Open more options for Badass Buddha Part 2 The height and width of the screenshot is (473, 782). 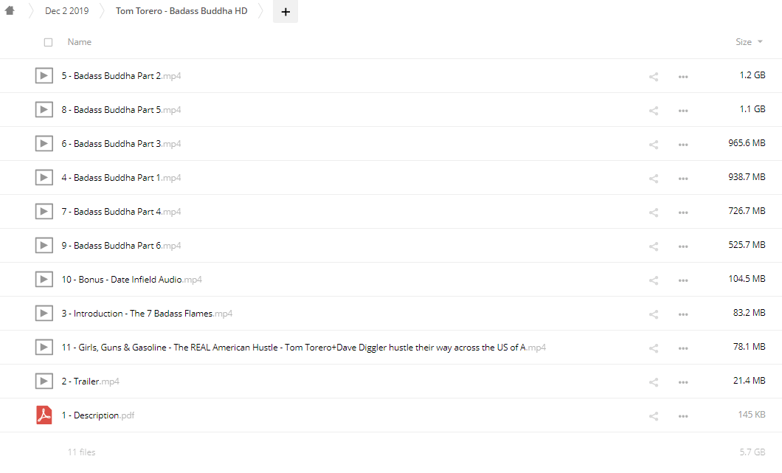683,77
